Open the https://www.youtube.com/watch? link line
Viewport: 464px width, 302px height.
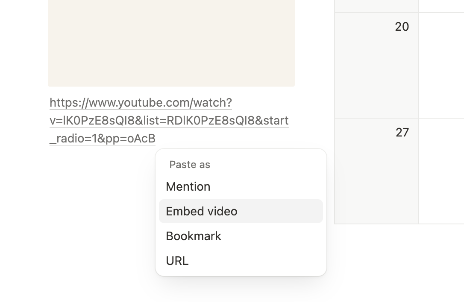[141, 103]
